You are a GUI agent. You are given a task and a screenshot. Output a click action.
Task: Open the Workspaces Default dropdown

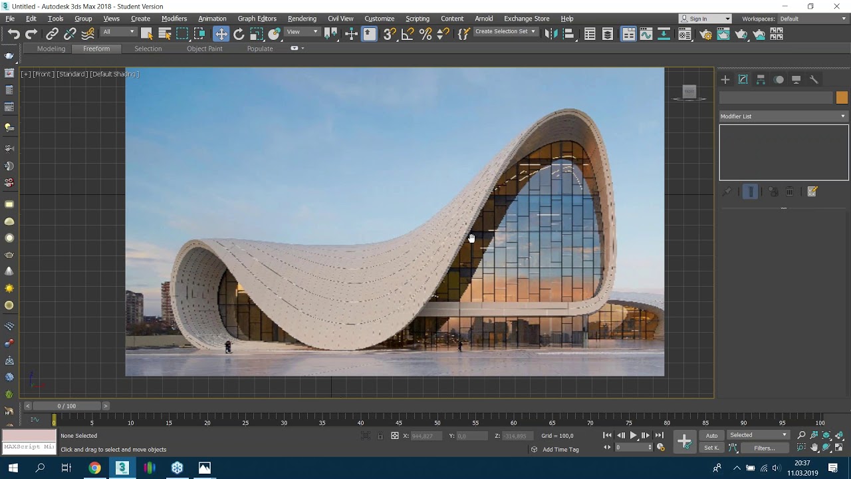[x=814, y=19]
